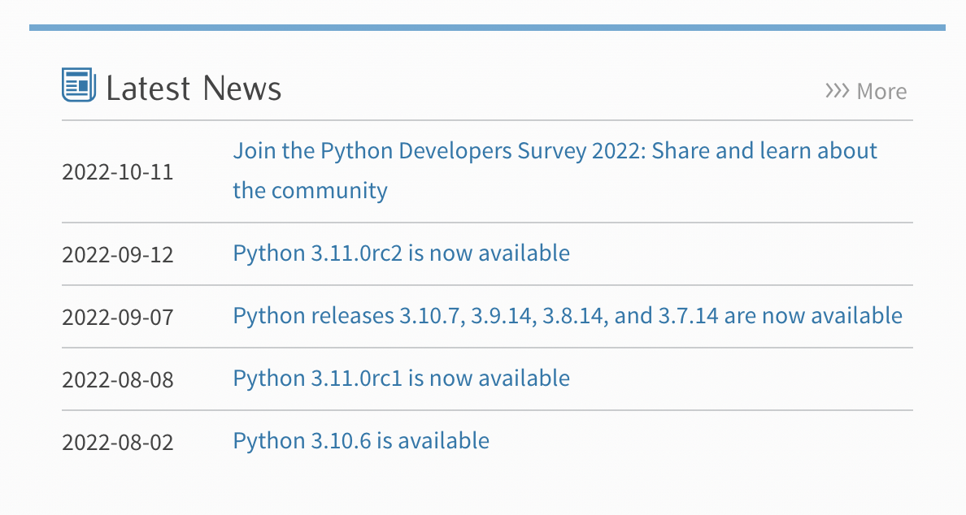Click the triple chevron arrows before More
966x515 pixels.
pos(838,91)
